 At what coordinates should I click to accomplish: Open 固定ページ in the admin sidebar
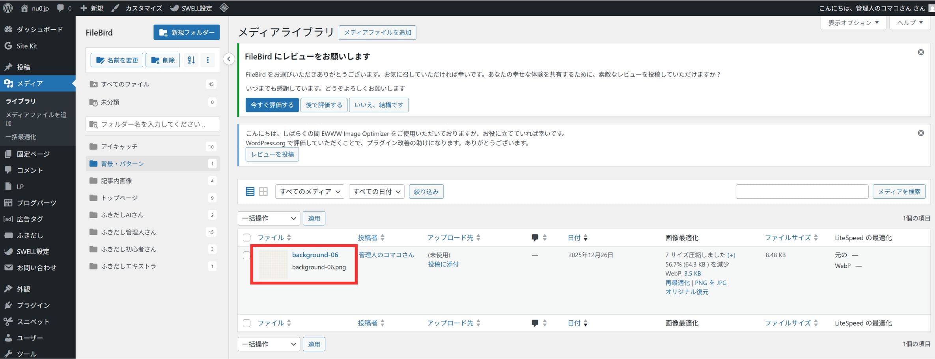[x=33, y=154]
